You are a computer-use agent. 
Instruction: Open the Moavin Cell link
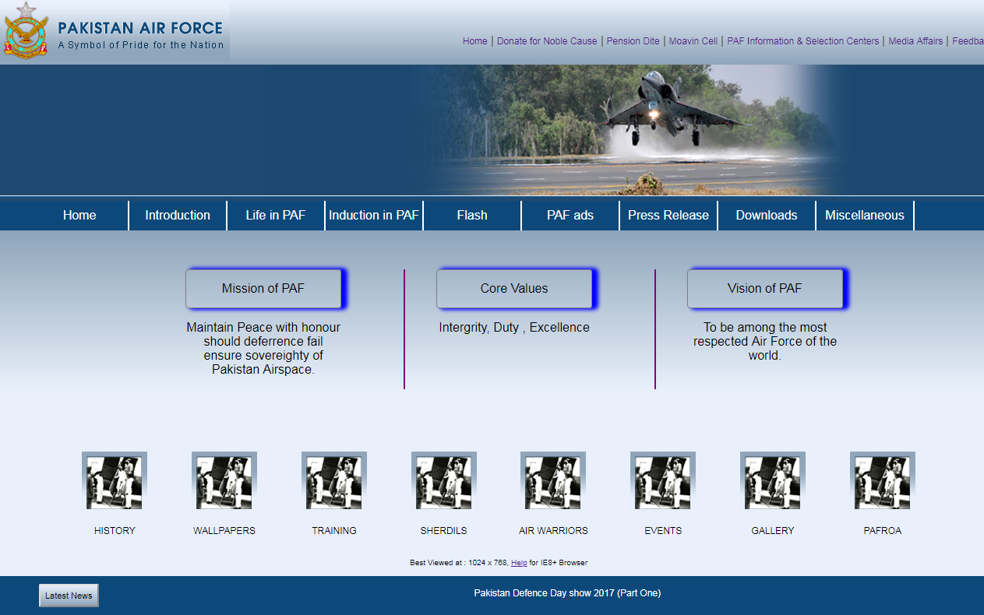point(693,41)
